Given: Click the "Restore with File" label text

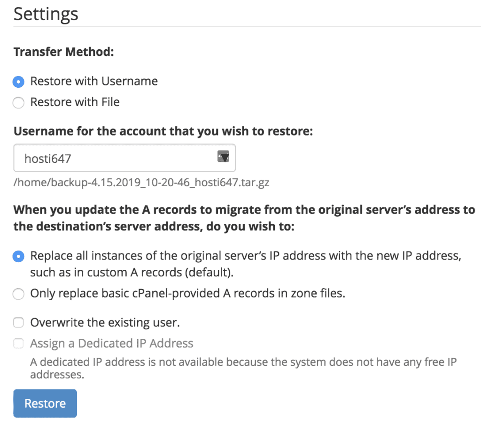Looking at the screenshot, I should [x=75, y=102].
